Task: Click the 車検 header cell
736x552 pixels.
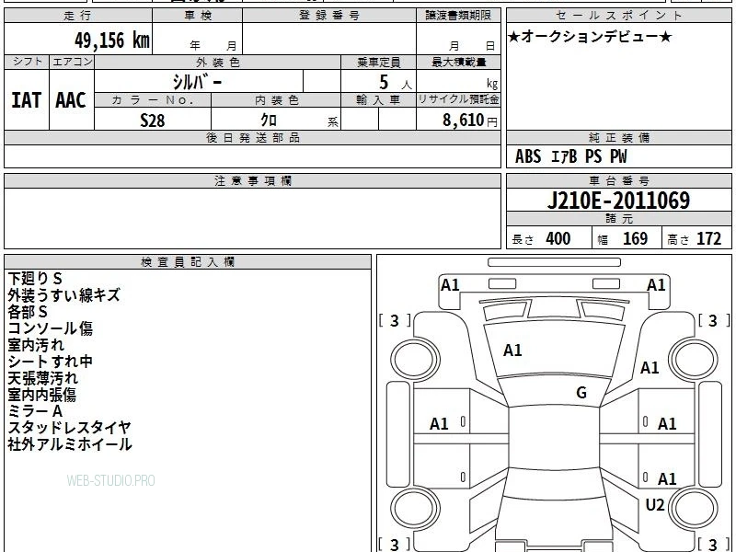Action: click(198, 16)
